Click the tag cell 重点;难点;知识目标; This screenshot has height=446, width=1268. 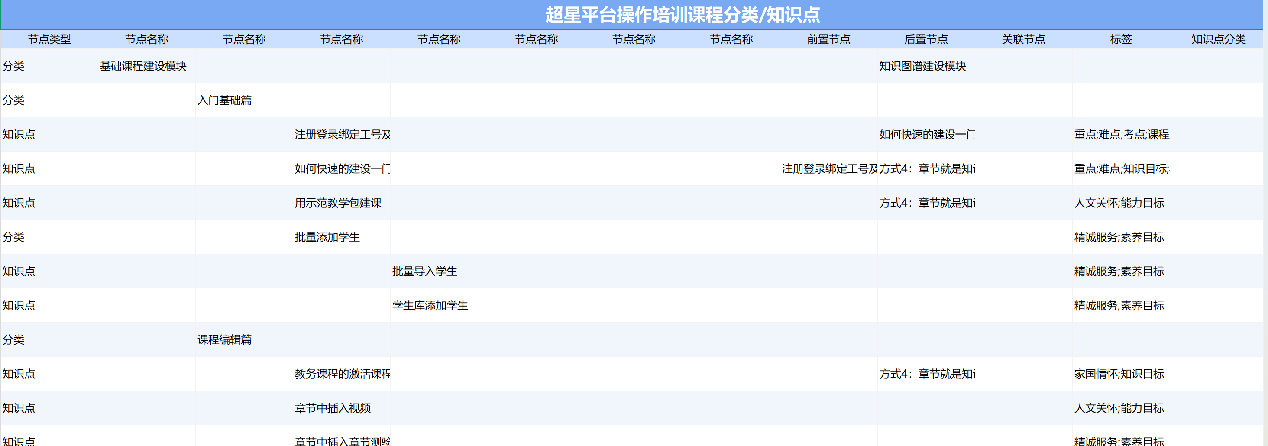tap(1121, 169)
